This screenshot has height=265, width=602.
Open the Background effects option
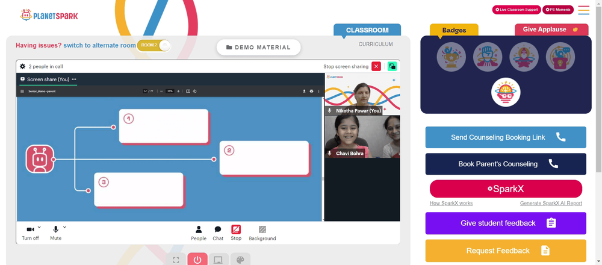262,233
